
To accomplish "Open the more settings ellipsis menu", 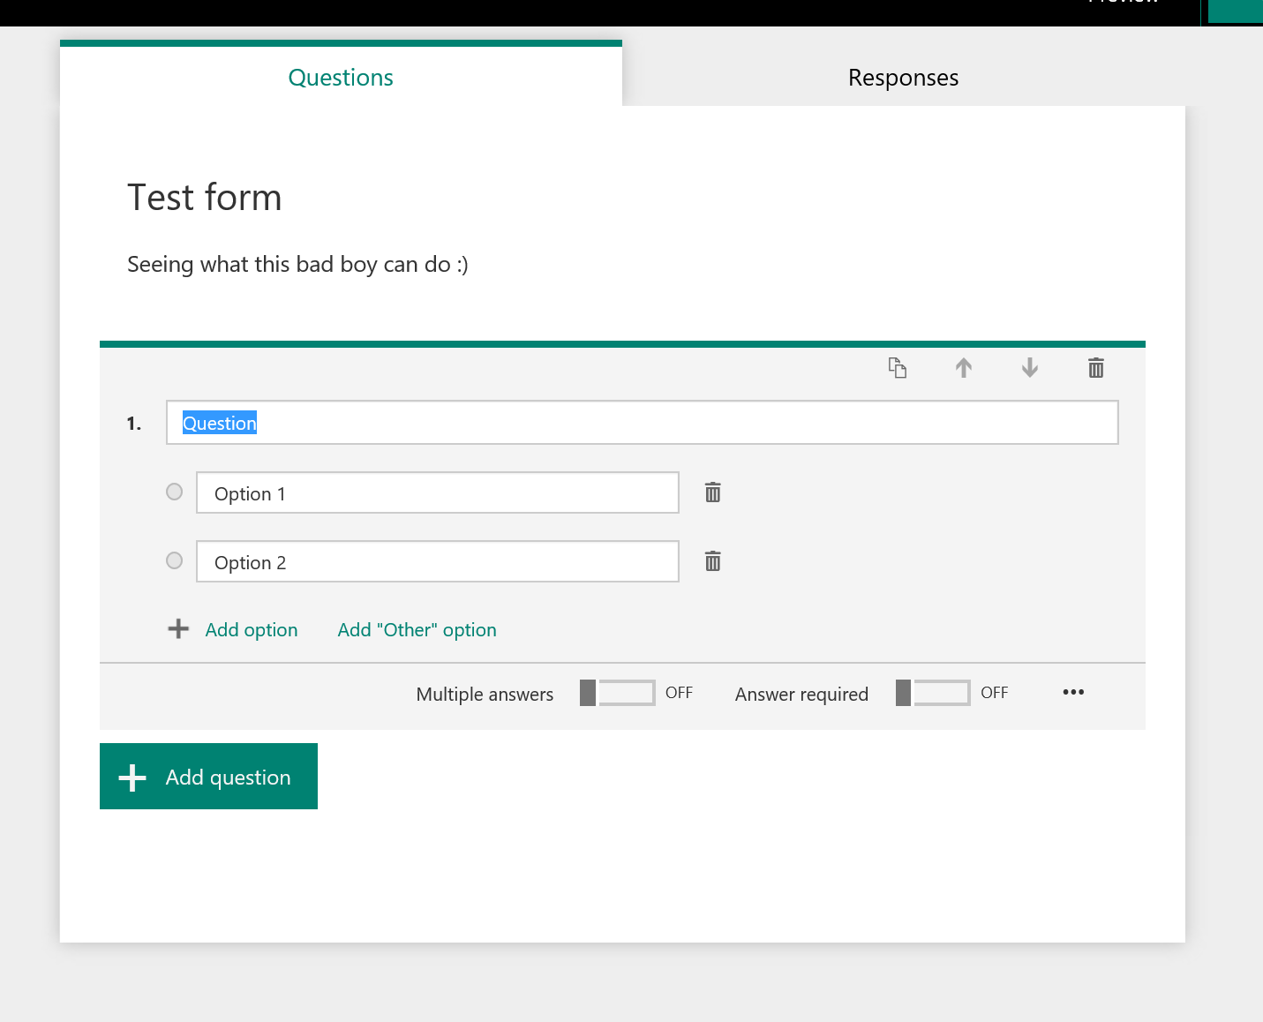I will (x=1073, y=692).
